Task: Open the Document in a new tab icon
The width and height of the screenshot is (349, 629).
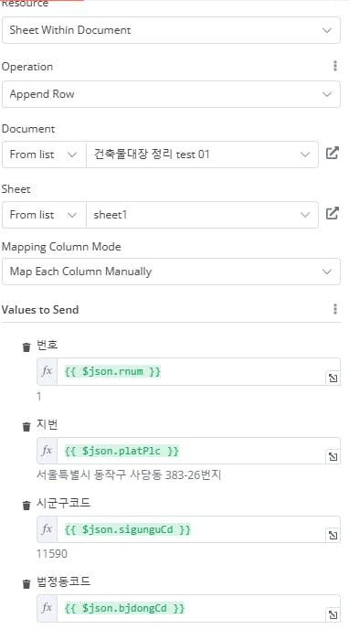Action: tap(333, 154)
